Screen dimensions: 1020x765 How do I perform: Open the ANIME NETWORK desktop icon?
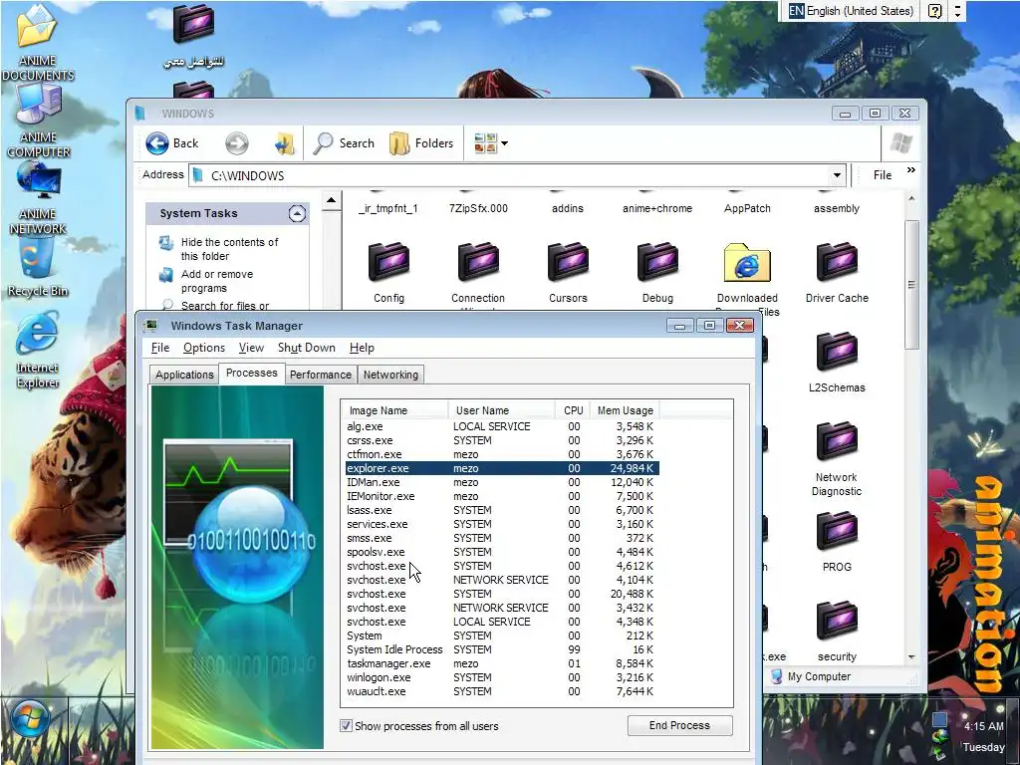pos(38,198)
